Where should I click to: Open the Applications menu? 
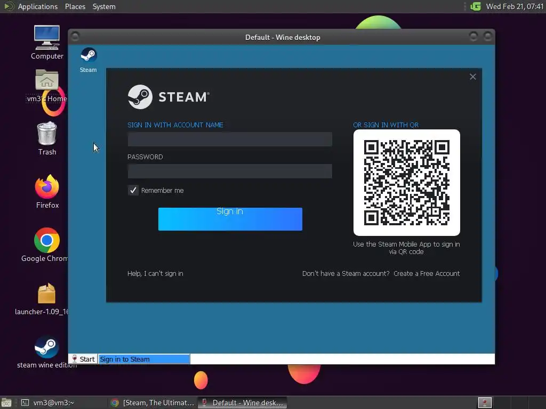(x=38, y=6)
